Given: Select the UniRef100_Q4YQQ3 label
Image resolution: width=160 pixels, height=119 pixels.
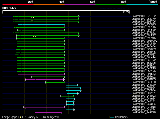Looking at the screenshot, I should 143,96.
